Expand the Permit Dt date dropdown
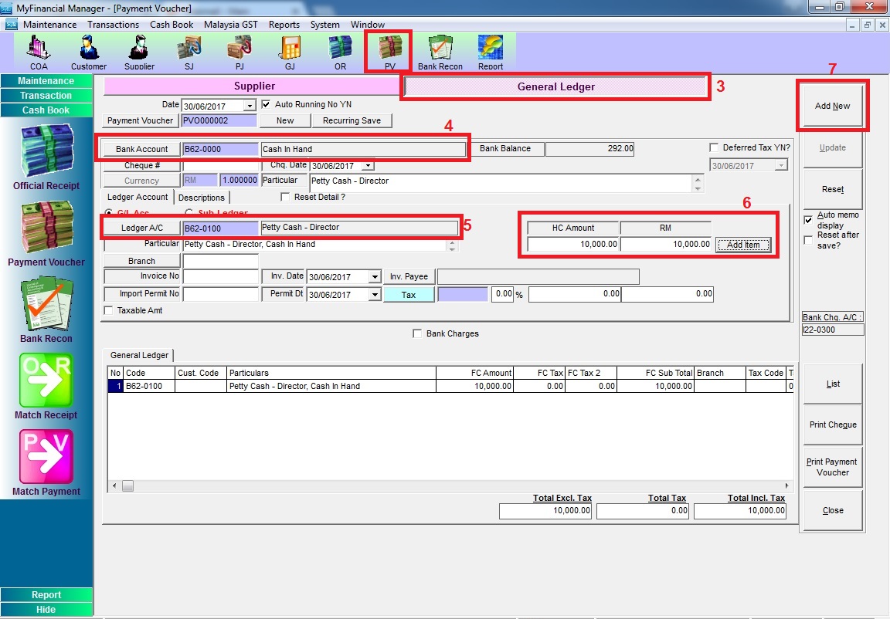 tap(375, 295)
